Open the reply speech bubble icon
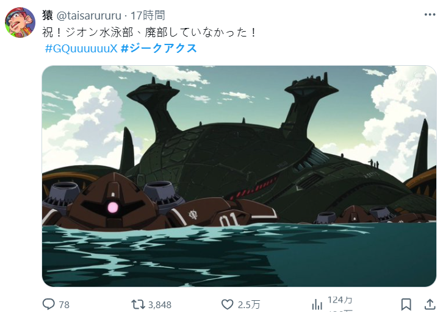The image size is (443, 313). pos(49,304)
